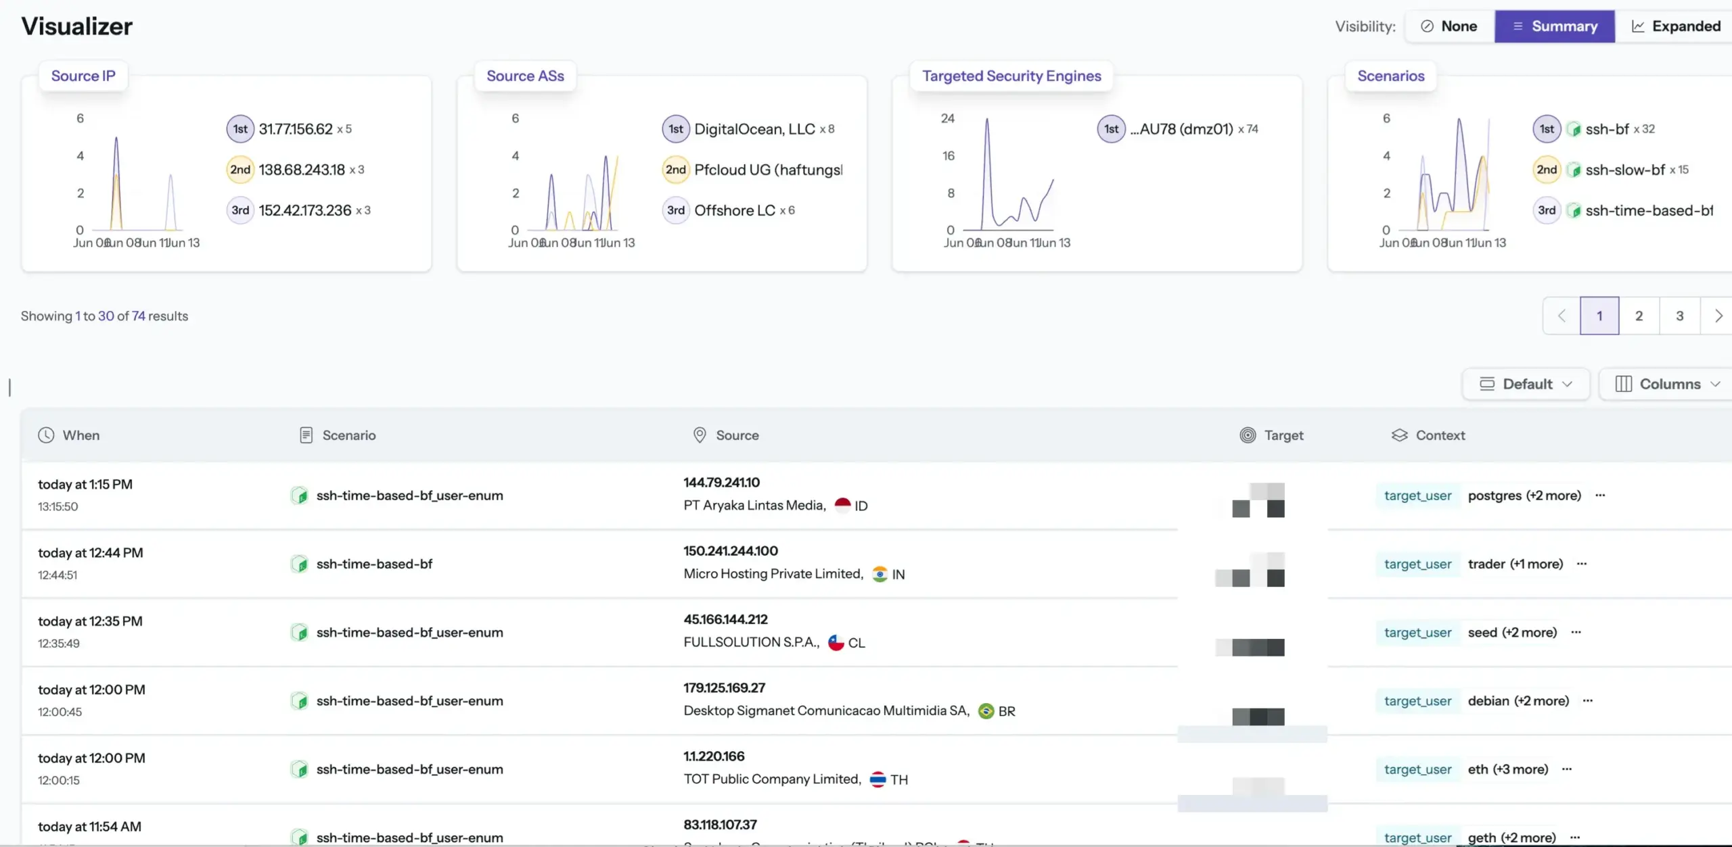Click the Brazil flag icon next to BR
The width and height of the screenshot is (1732, 847).
click(x=986, y=711)
